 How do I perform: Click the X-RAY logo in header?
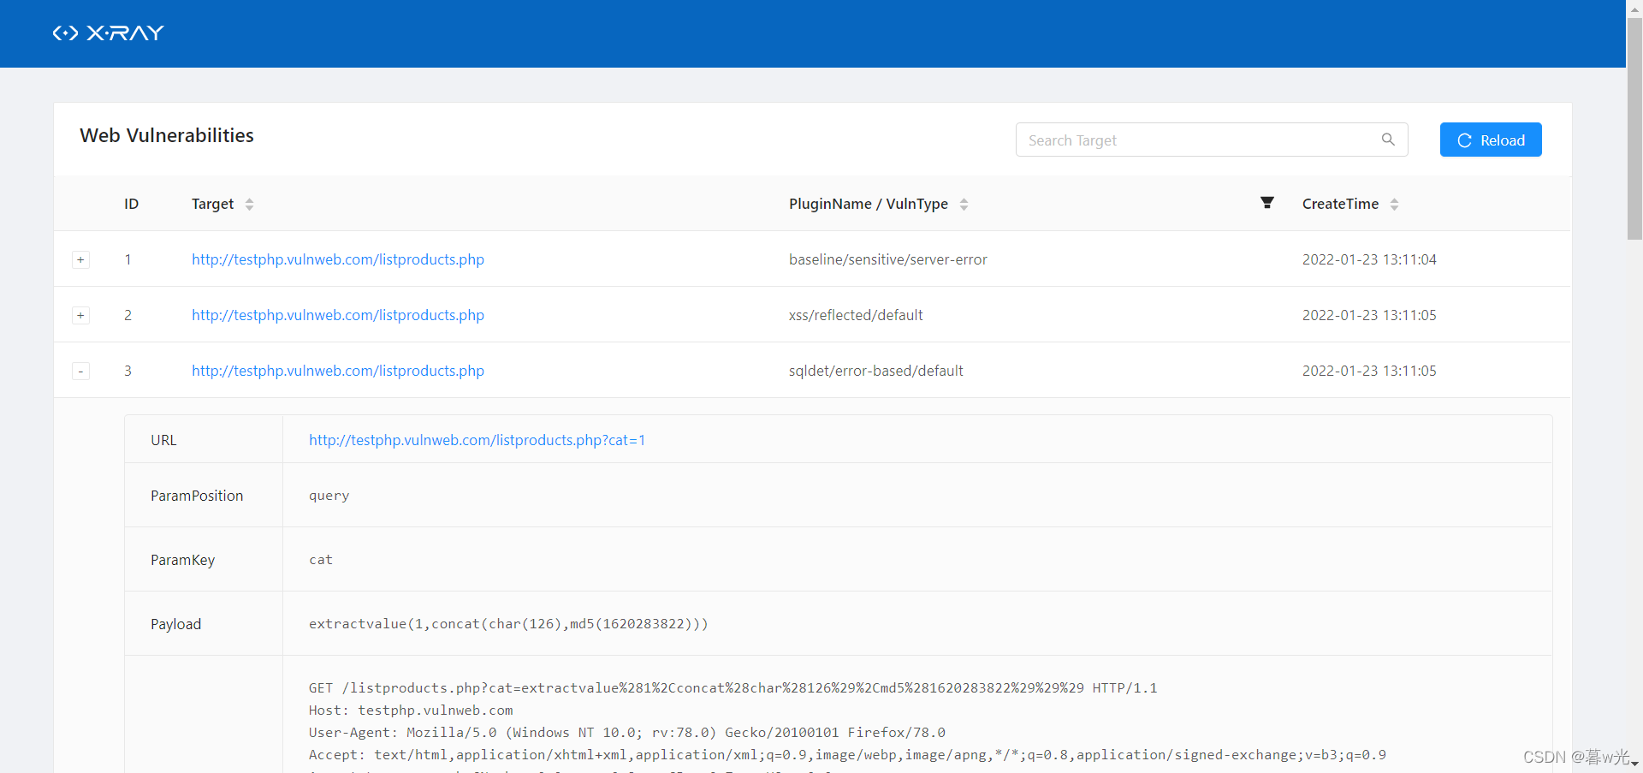[108, 33]
